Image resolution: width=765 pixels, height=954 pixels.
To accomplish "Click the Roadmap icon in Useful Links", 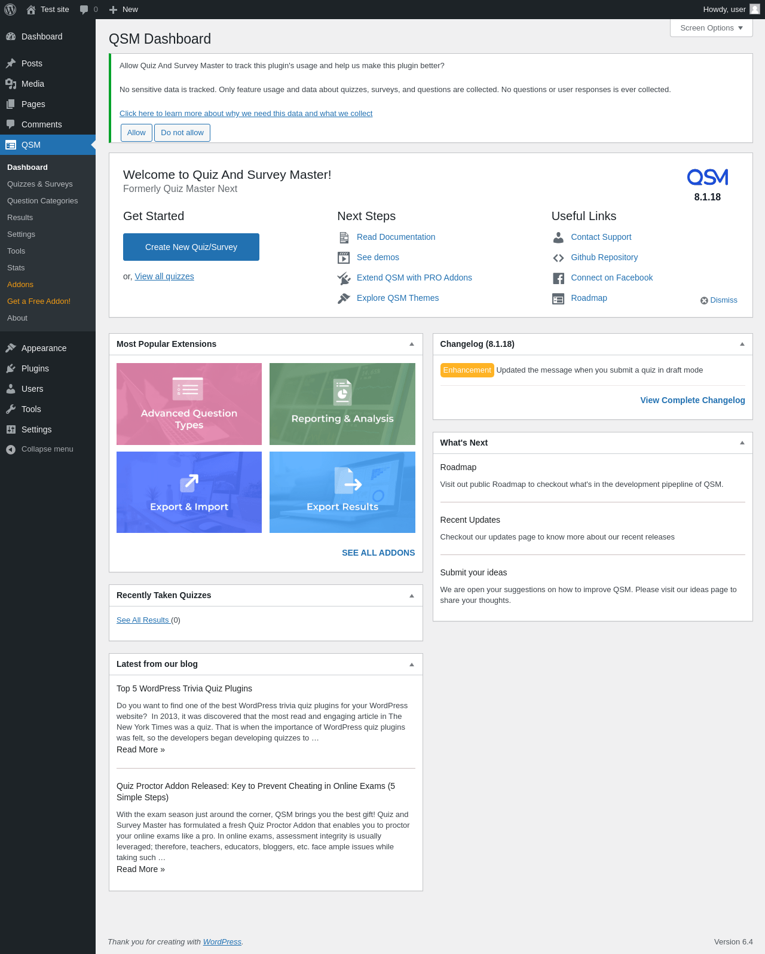I will pyautogui.click(x=558, y=298).
